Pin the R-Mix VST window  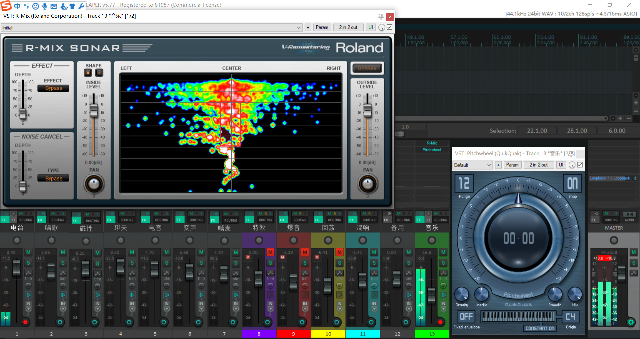click(x=381, y=16)
